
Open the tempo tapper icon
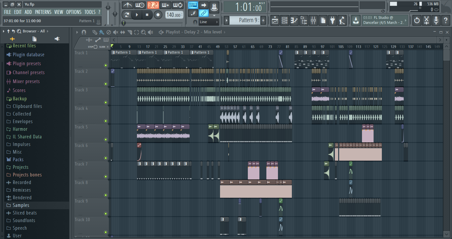[x=342, y=20]
